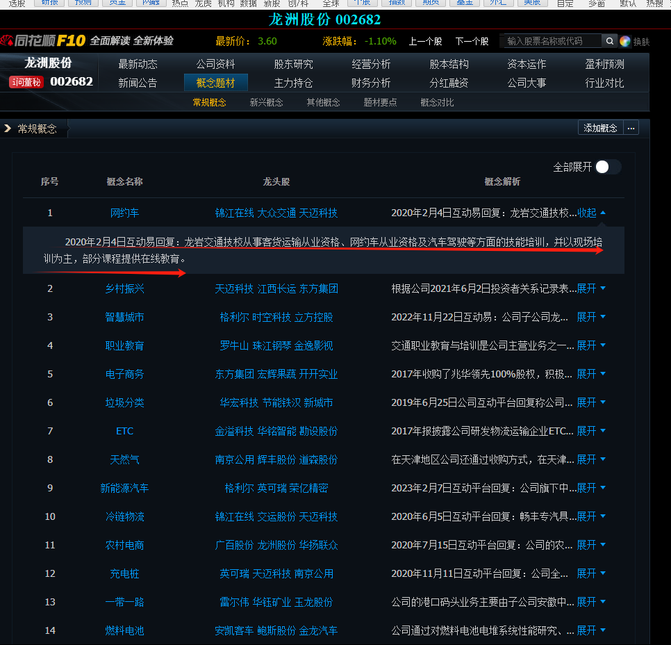The width and height of the screenshot is (671, 645).
Task: Open the 智慧城市 concept link
Action: (124, 317)
